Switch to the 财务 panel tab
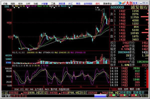The image size is (150, 99). click(120, 89)
